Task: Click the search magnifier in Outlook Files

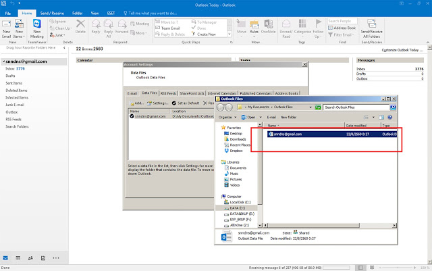Action: tap(393, 107)
